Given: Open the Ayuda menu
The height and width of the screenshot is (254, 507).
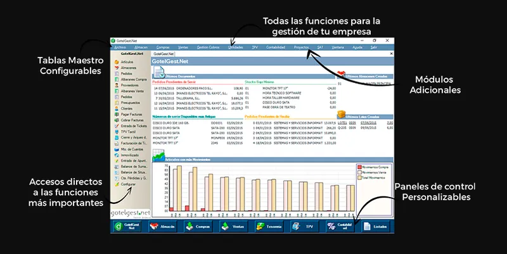Looking at the screenshot, I should tap(357, 48).
